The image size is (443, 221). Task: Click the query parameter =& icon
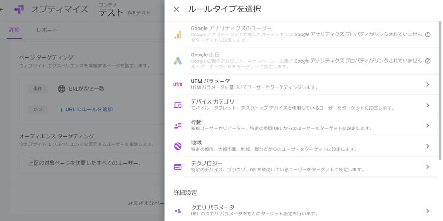[x=178, y=211]
